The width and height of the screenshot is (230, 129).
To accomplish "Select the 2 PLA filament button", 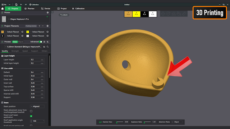I will (x=137, y=14).
